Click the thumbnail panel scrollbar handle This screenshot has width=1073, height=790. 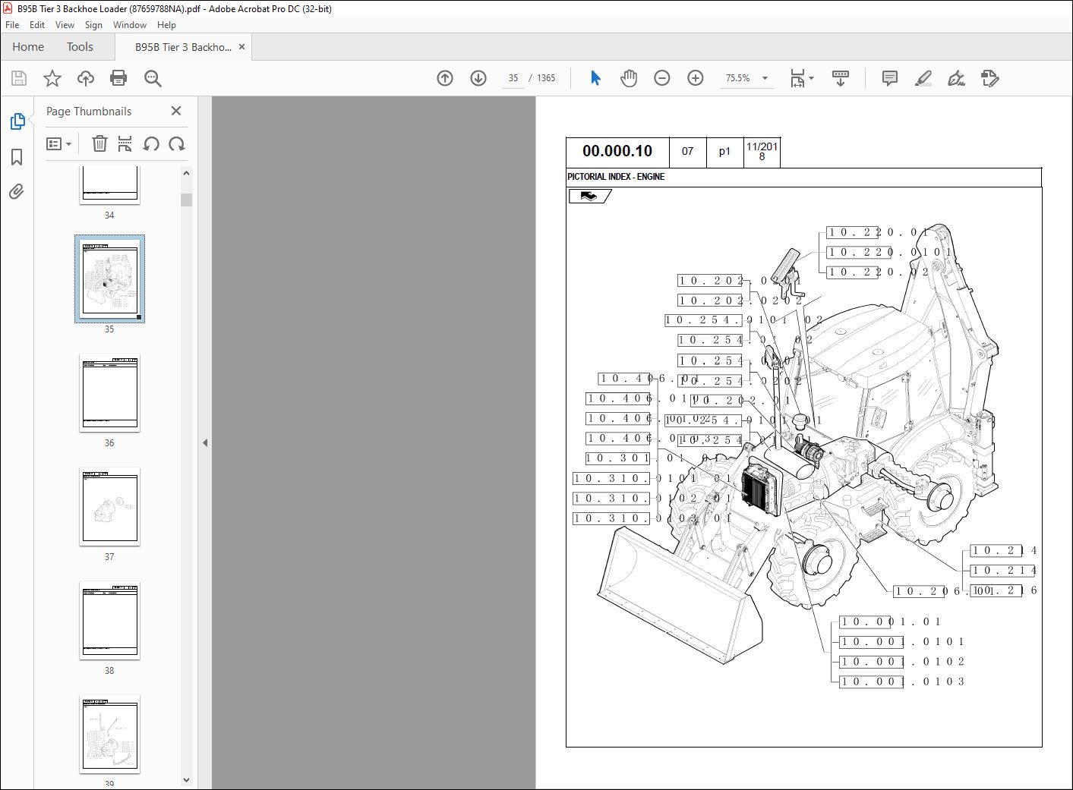186,200
